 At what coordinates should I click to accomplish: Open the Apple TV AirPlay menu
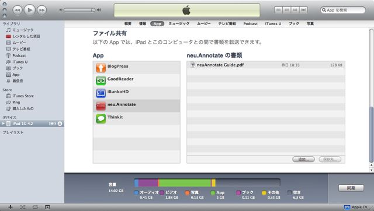pos(356,207)
